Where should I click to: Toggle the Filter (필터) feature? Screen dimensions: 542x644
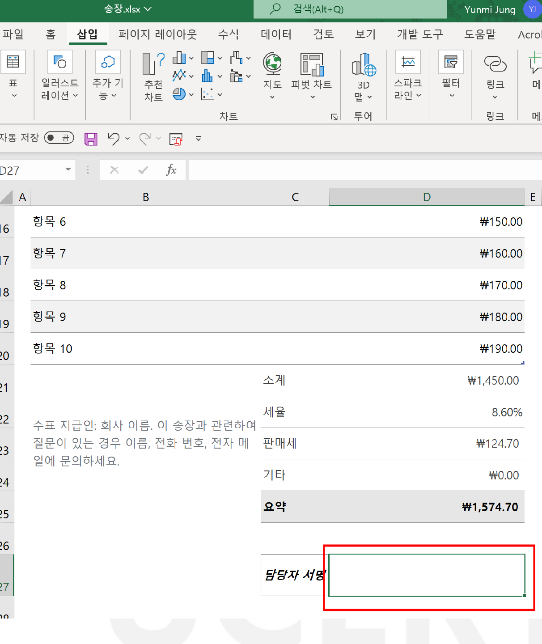[450, 74]
